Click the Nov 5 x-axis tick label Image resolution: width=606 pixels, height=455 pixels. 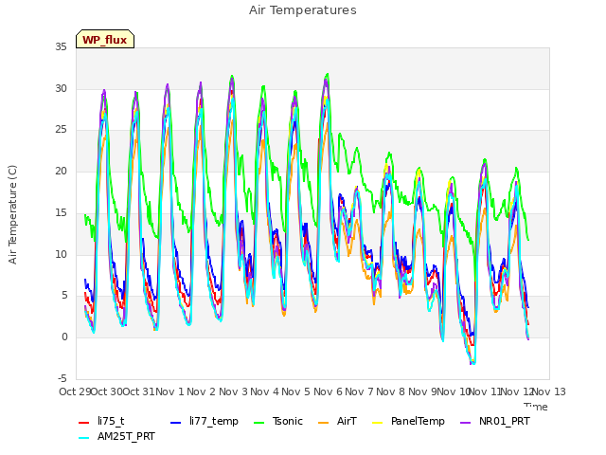(296, 391)
